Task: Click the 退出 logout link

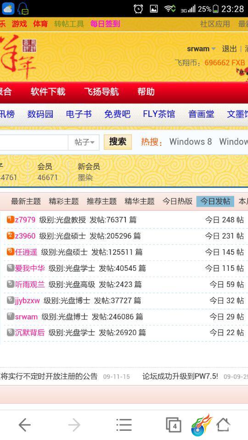Action: 229,49
